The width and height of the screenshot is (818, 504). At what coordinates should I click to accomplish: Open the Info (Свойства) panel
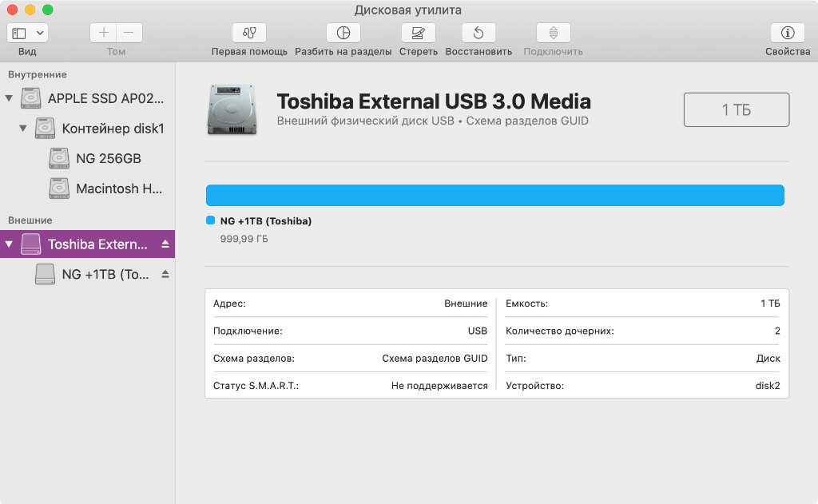[x=787, y=33]
